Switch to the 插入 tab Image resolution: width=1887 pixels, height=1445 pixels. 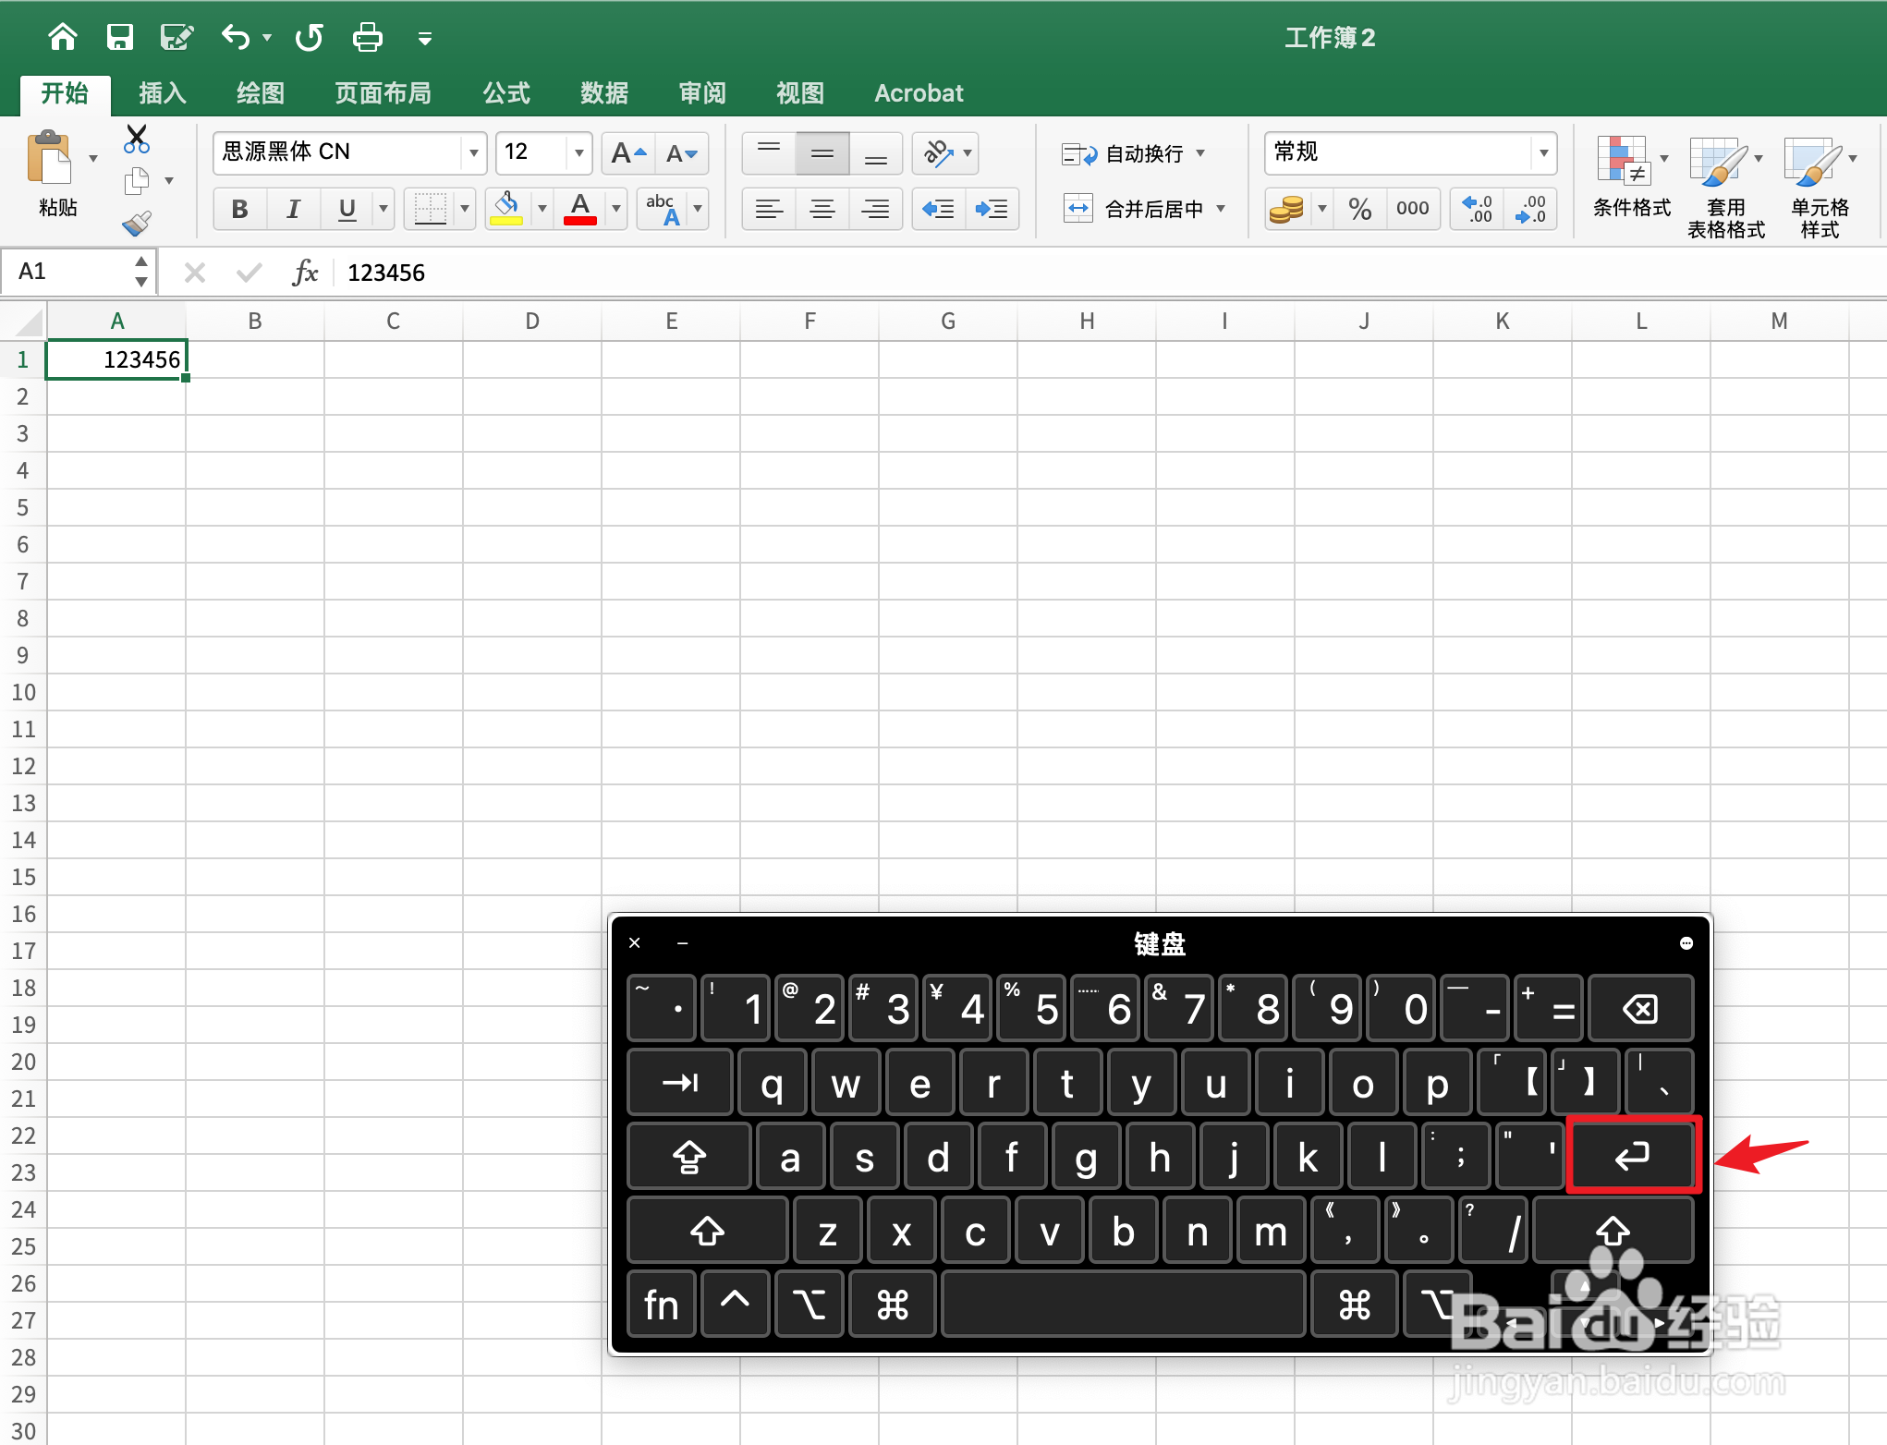coord(163,93)
